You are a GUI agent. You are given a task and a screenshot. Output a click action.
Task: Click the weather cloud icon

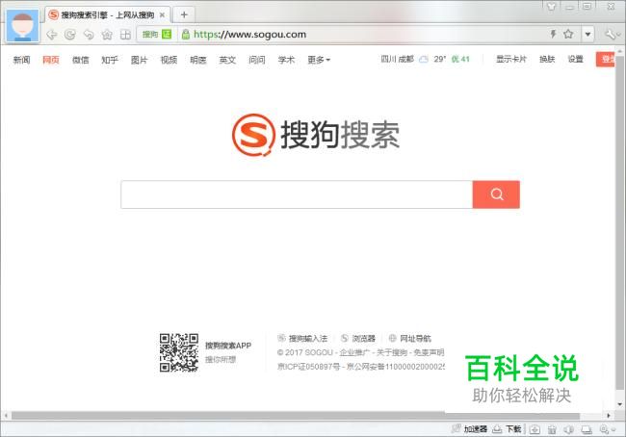(424, 60)
